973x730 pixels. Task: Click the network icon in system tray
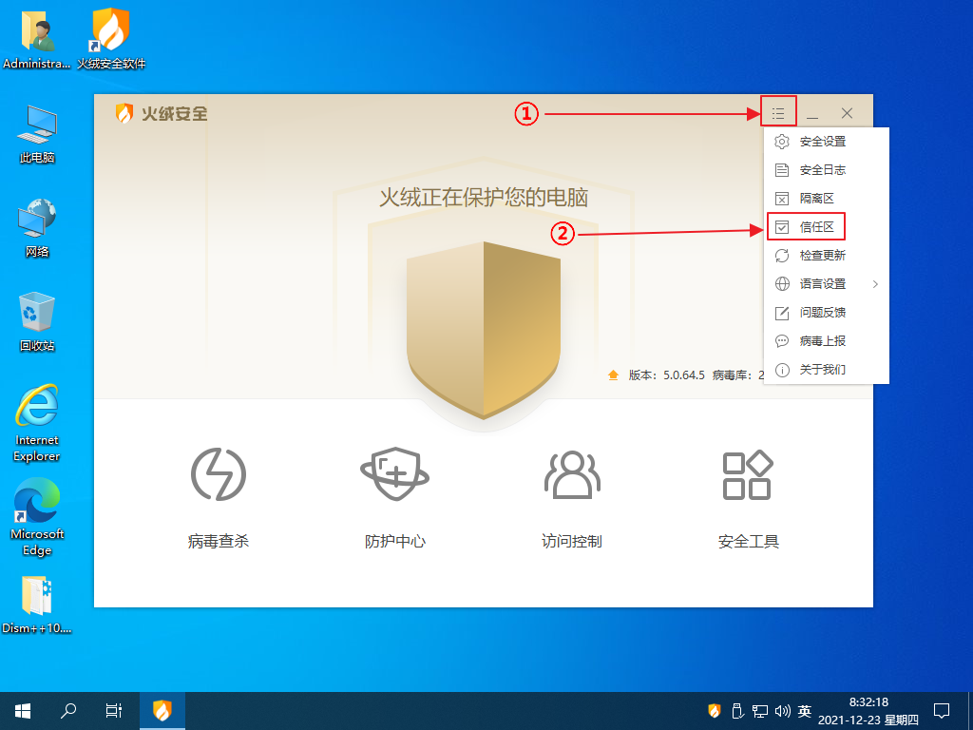pos(760,711)
